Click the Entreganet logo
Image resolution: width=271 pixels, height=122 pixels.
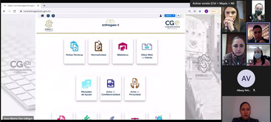coord(110,23)
